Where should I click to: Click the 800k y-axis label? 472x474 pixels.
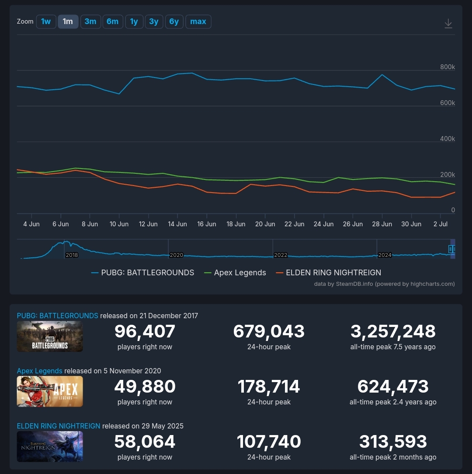coord(448,67)
